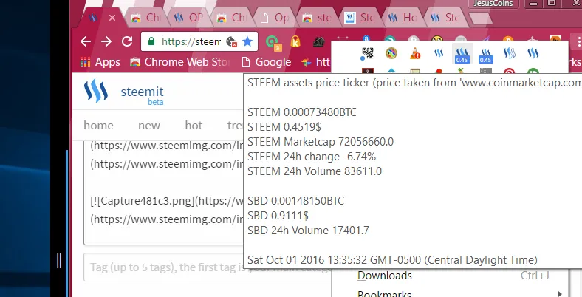Screen dimensions: 582x297
Task: Open the orange traffic cone extension
Action: [x=415, y=54]
